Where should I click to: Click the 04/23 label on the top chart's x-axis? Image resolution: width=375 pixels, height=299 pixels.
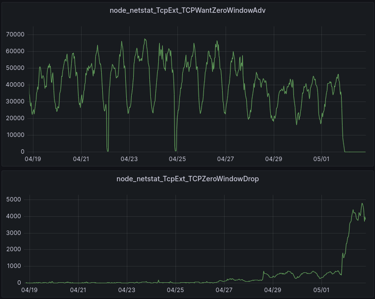pyautogui.click(x=129, y=159)
